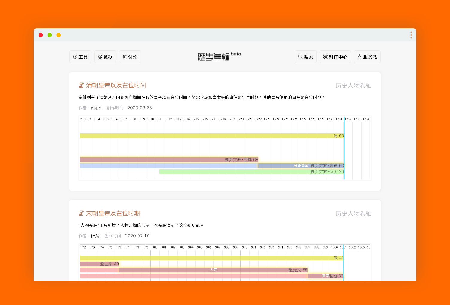Select the 爱新觉罗·玄烨 68 bar
450x305 pixels.
click(169, 160)
